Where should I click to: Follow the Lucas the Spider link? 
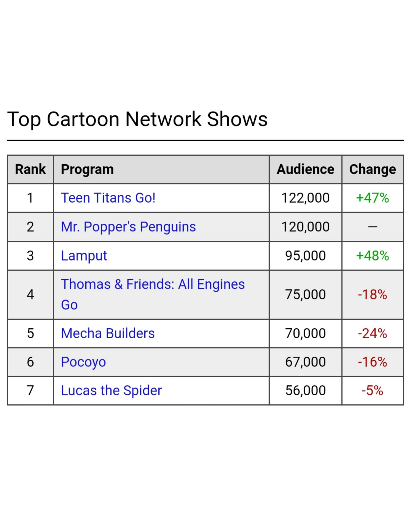coord(111,391)
